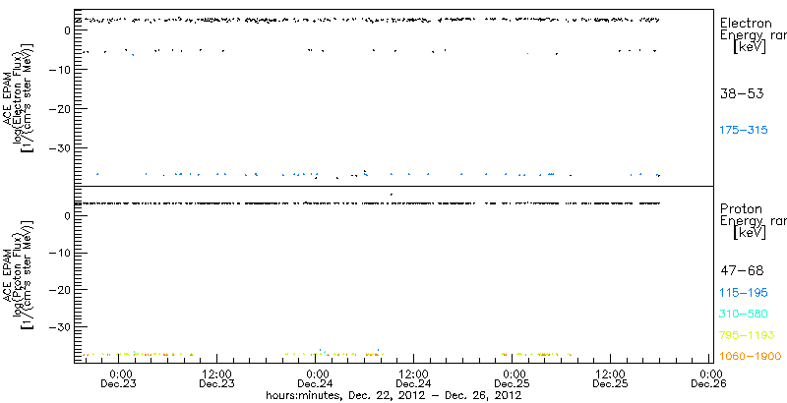Click the -10 tick label on electron plot
This screenshot has width=787, height=403.
point(59,69)
